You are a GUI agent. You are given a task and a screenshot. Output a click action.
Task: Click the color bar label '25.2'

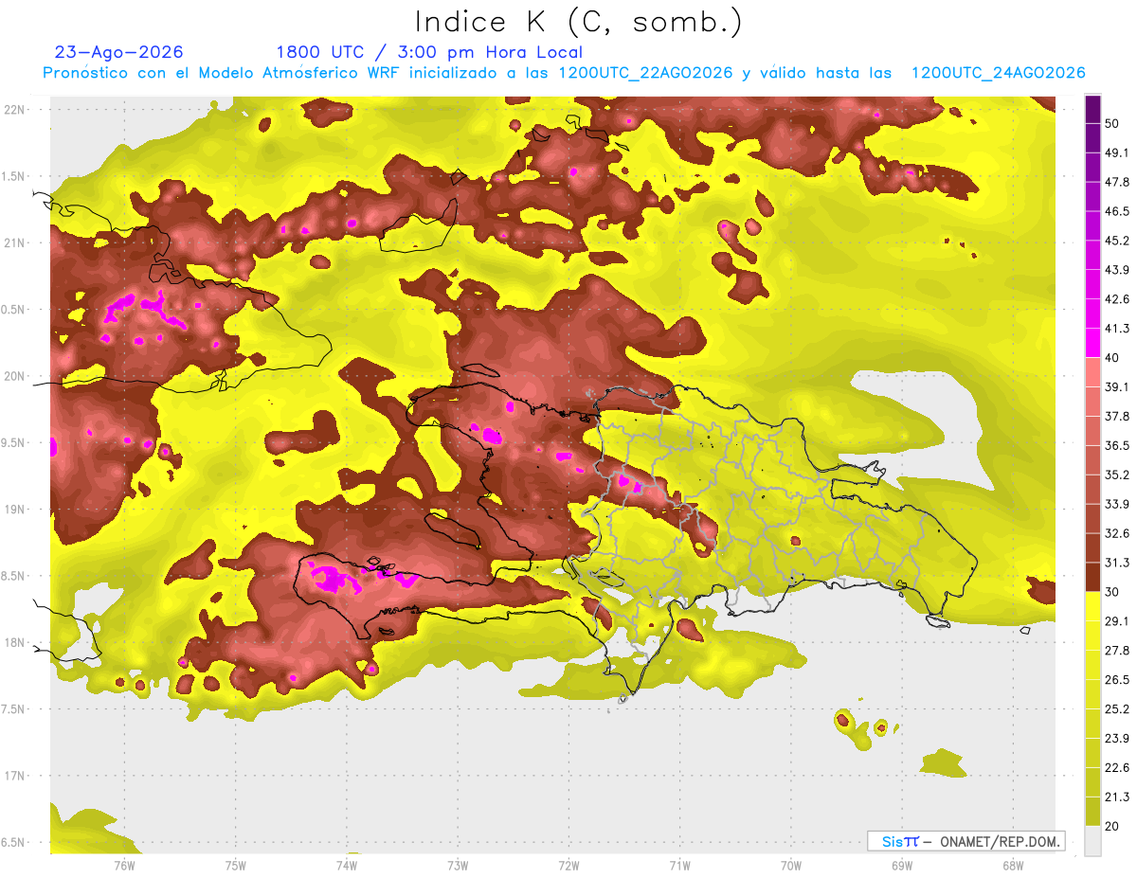click(1116, 709)
